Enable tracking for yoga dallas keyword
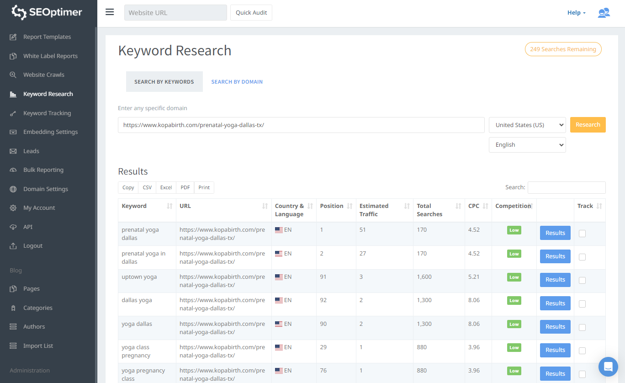The width and height of the screenshot is (625, 383). coord(582,327)
